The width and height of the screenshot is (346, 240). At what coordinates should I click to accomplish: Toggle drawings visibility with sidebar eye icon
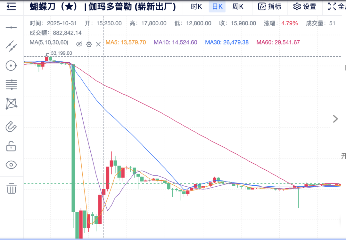coord(11,165)
